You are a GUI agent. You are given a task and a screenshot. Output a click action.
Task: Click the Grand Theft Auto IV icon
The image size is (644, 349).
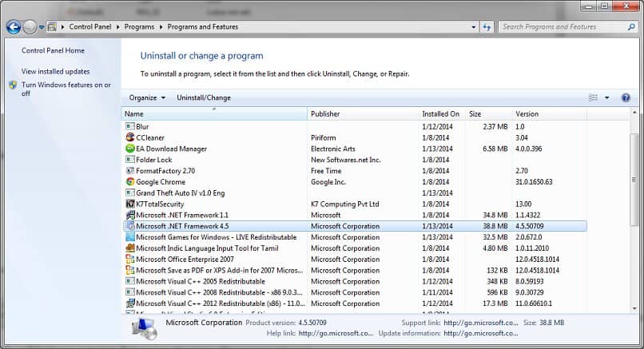(x=130, y=193)
